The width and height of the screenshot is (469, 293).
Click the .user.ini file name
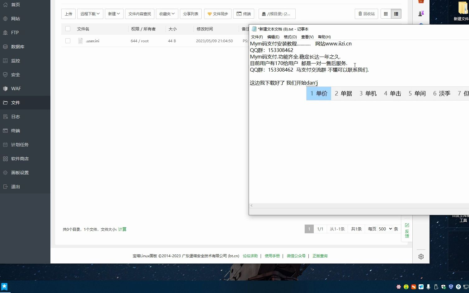[x=92, y=41]
